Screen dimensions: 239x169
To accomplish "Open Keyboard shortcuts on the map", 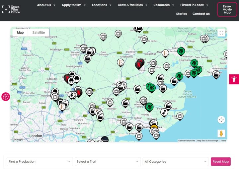I will click(187, 141).
